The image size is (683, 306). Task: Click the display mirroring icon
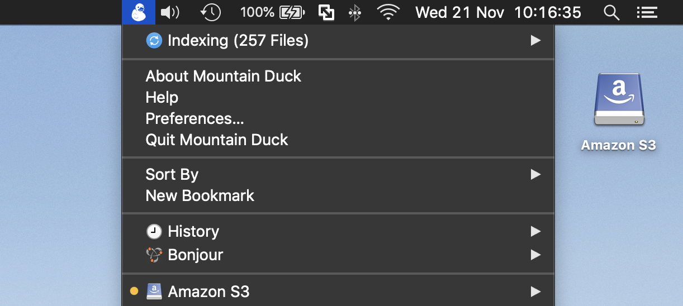pyautogui.click(x=326, y=12)
